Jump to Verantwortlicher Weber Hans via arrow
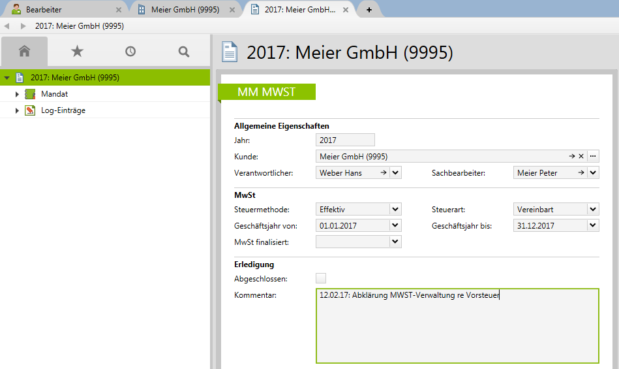 coord(383,172)
